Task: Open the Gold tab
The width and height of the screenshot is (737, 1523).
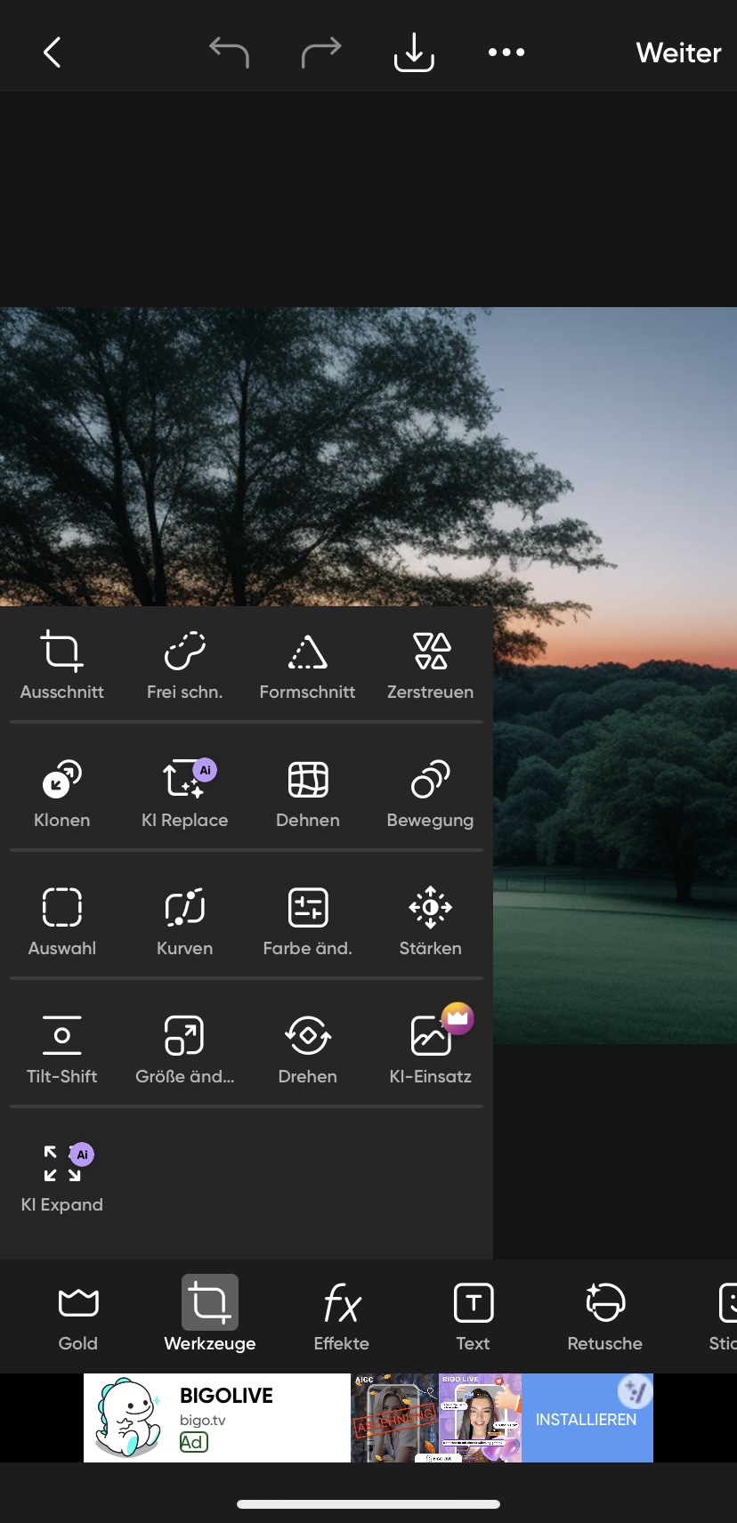Action: pos(77,1316)
